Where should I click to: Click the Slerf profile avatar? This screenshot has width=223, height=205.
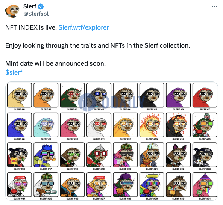(x=12, y=11)
